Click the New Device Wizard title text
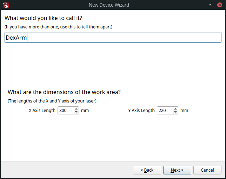 (109, 5)
